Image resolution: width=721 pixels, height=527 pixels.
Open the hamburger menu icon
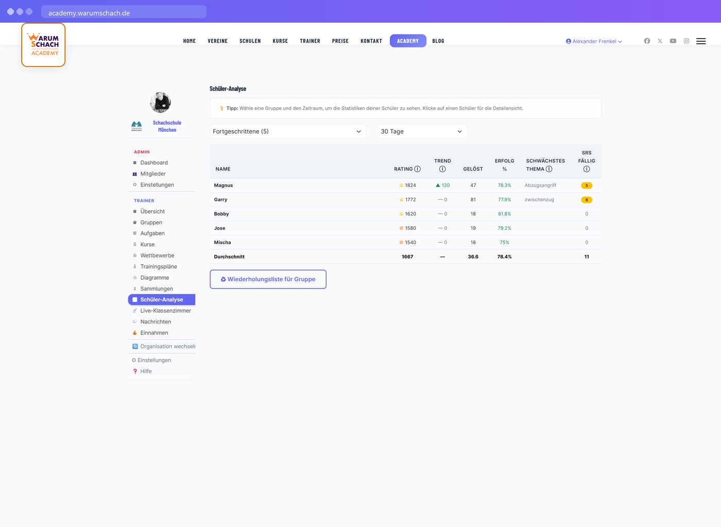(701, 41)
